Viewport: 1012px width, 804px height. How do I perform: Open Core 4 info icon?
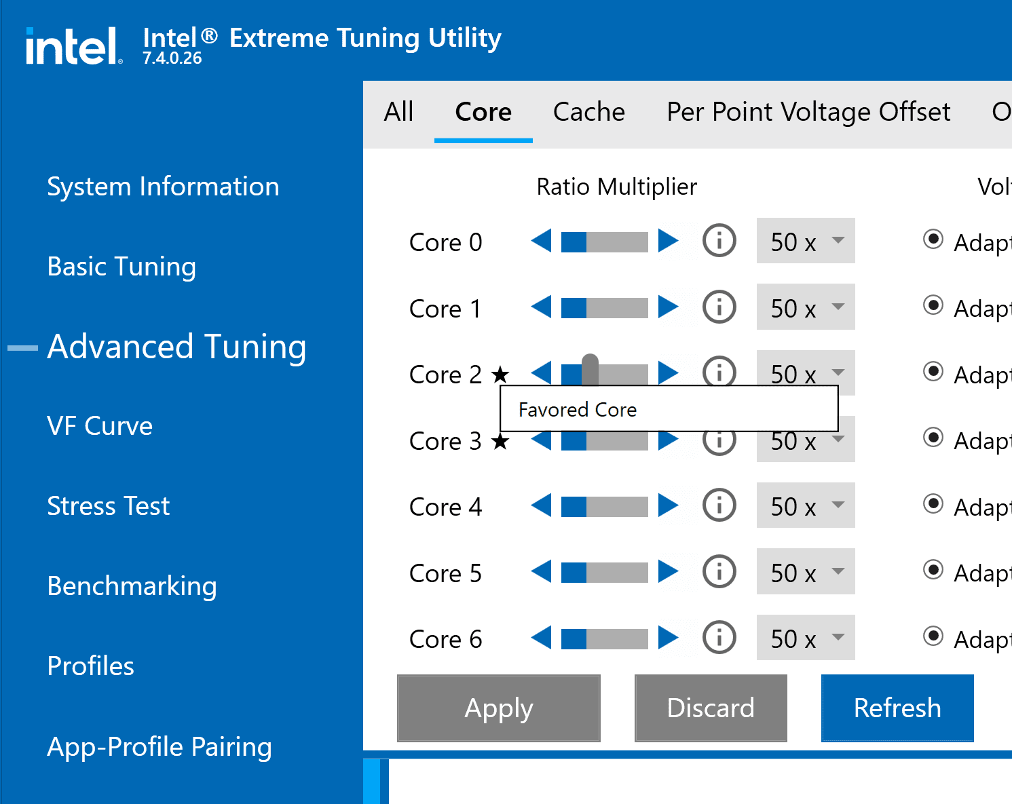coord(719,505)
